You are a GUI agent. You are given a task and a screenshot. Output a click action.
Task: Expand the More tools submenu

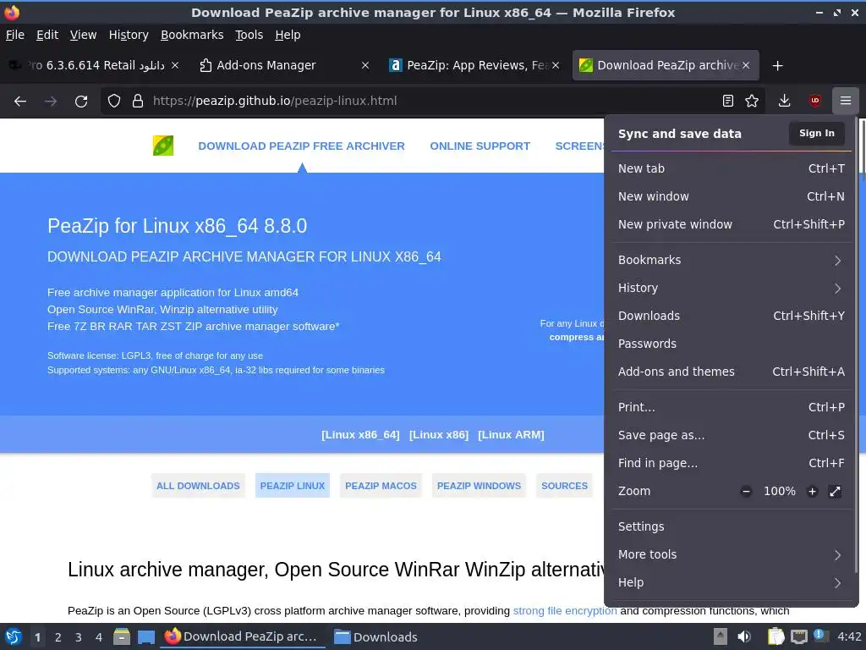click(x=732, y=554)
